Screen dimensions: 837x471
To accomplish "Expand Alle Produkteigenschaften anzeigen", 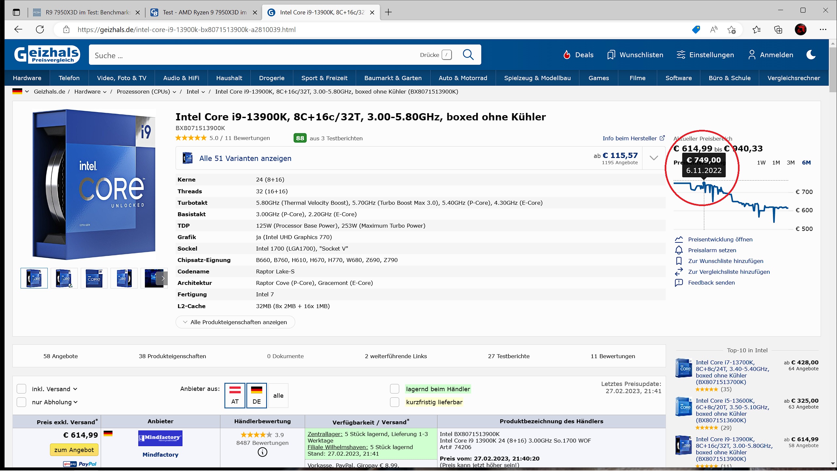I will tap(235, 322).
